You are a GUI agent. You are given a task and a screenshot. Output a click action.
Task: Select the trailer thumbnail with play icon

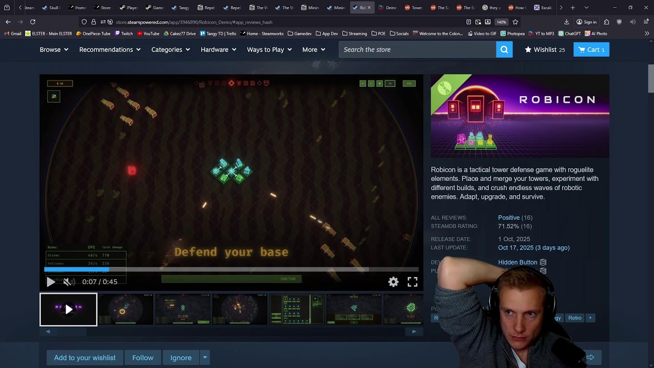click(68, 309)
